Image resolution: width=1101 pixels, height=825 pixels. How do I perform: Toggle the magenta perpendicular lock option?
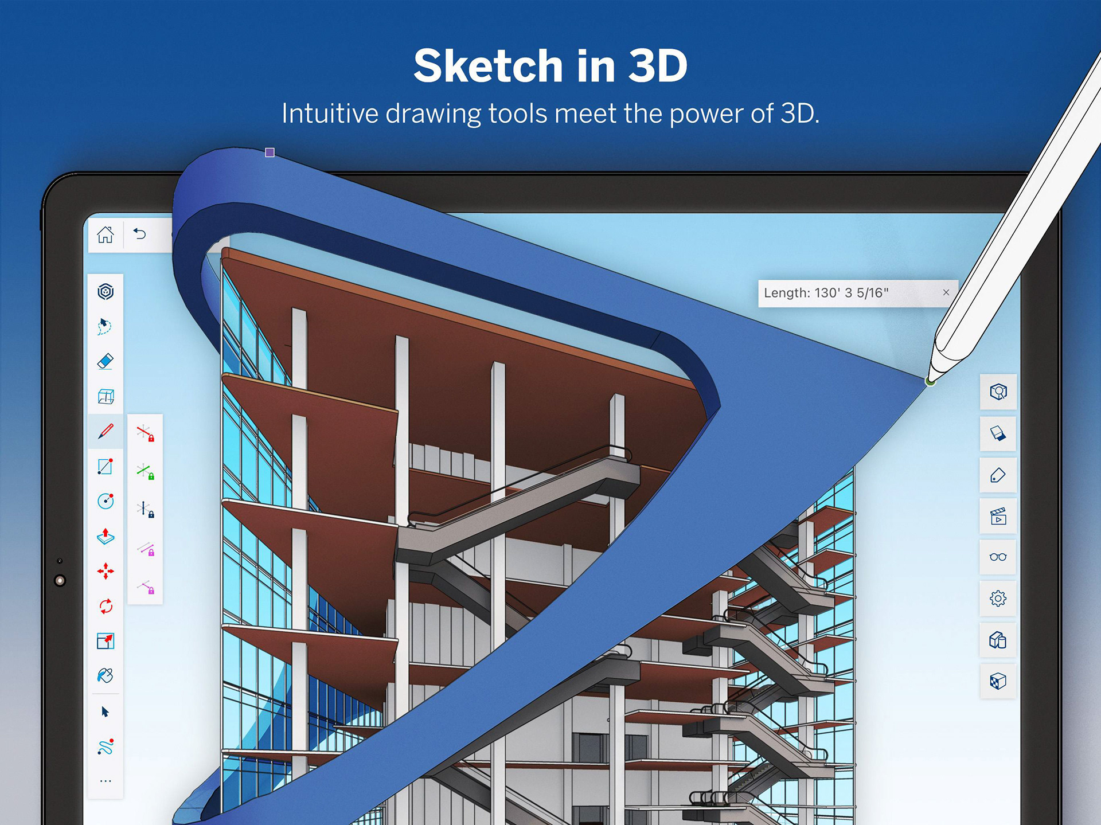tap(145, 587)
